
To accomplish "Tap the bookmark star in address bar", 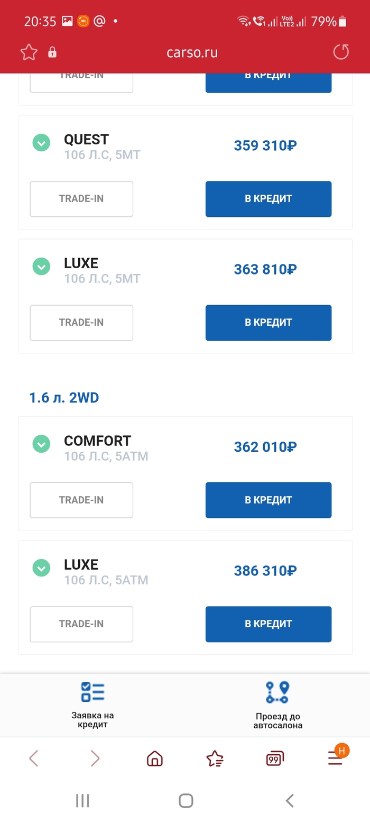I will tap(29, 52).
